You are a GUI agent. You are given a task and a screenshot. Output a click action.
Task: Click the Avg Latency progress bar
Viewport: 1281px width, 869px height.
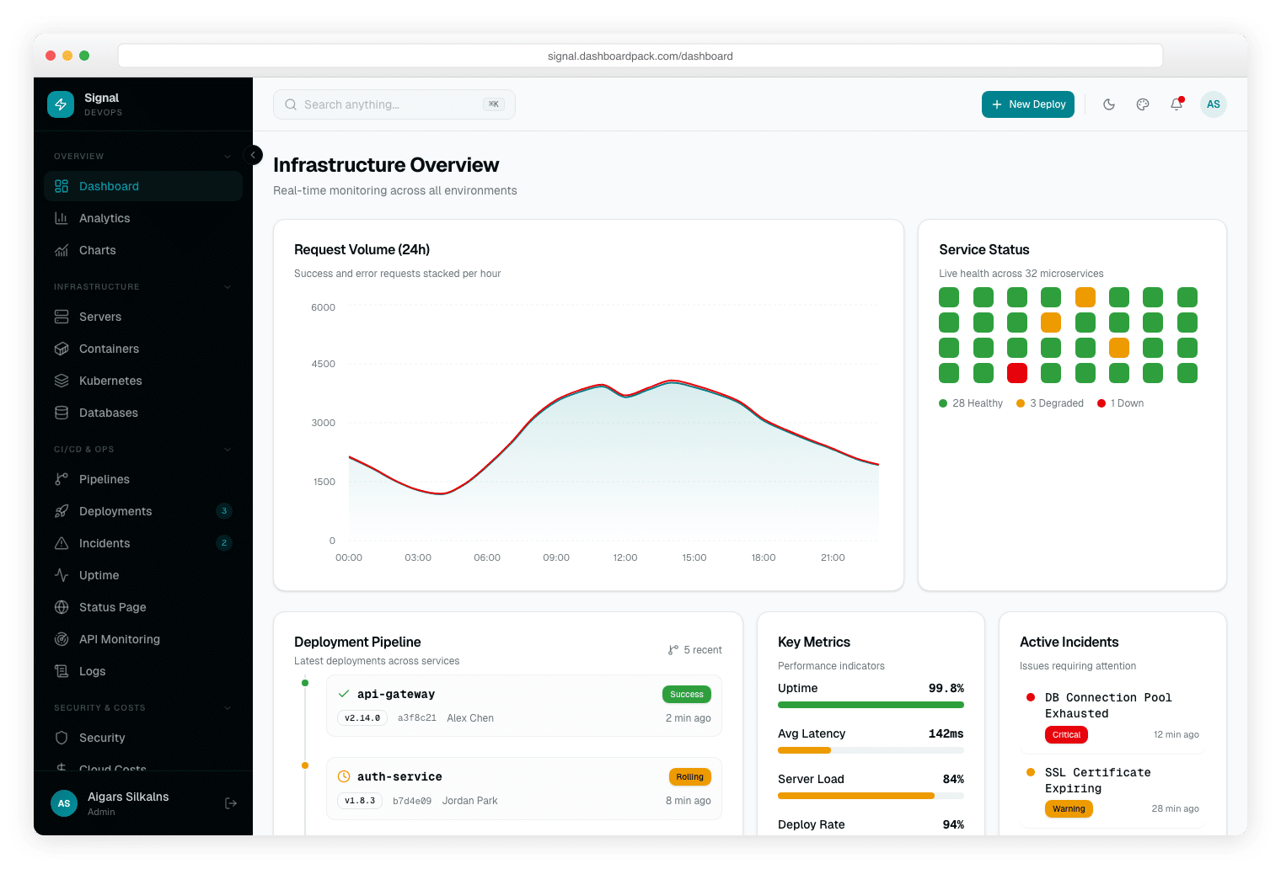click(x=871, y=750)
